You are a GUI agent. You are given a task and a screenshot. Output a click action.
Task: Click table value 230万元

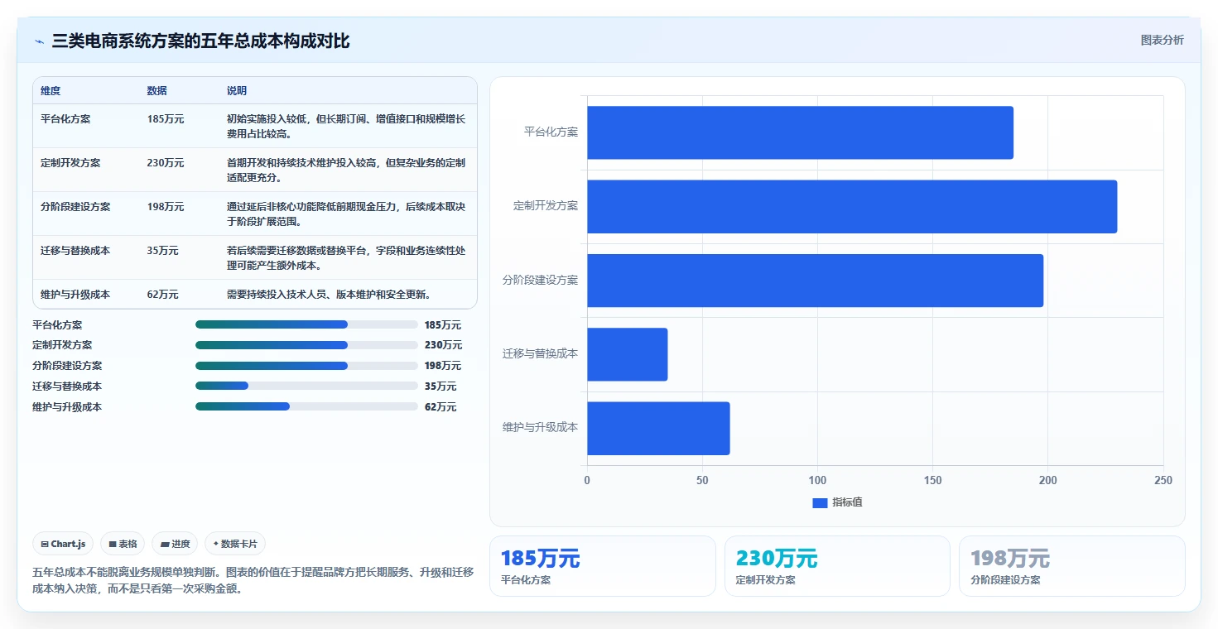tap(166, 162)
